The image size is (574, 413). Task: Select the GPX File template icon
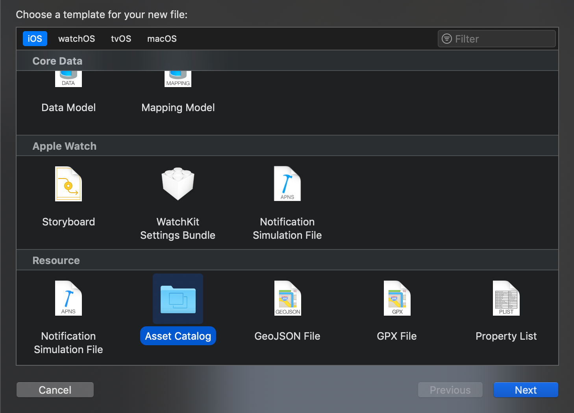coord(396,298)
